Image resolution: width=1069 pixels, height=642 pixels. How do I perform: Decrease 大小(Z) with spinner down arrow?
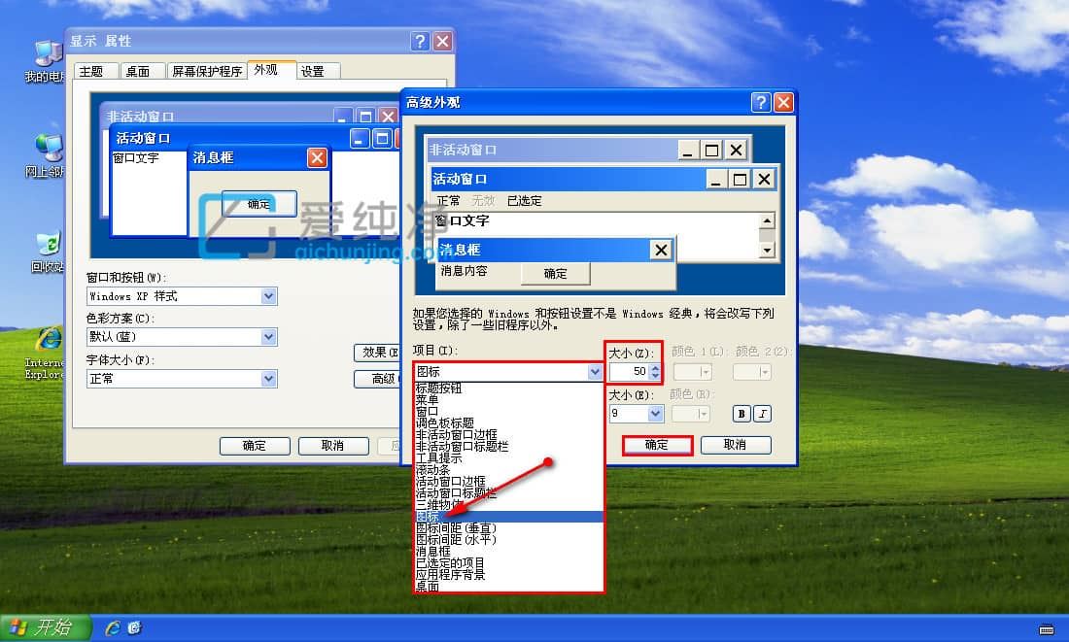point(655,376)
